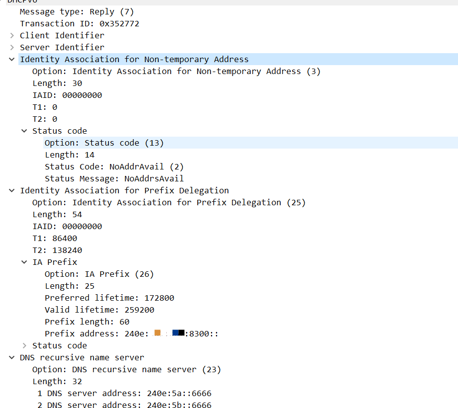Expand the collapsed Status code under IA Prefix
458x408 pixels.
24,345
